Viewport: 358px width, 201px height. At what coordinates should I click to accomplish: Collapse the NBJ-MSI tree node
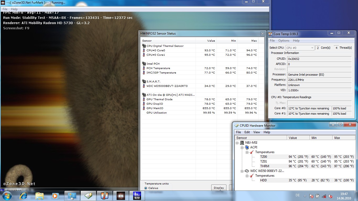[237, 143]
